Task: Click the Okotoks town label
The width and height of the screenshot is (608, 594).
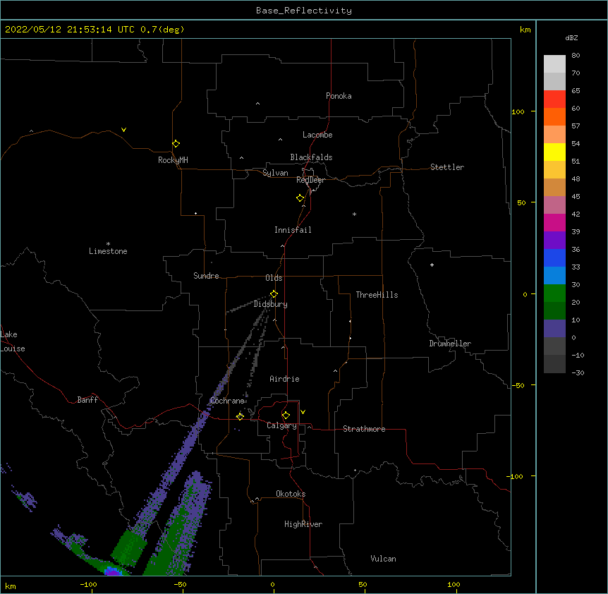Action: (x=291, y=494)
